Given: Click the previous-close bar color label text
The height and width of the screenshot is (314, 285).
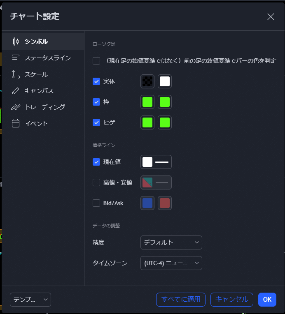Looking at the screenshot, I should (191, 61).
